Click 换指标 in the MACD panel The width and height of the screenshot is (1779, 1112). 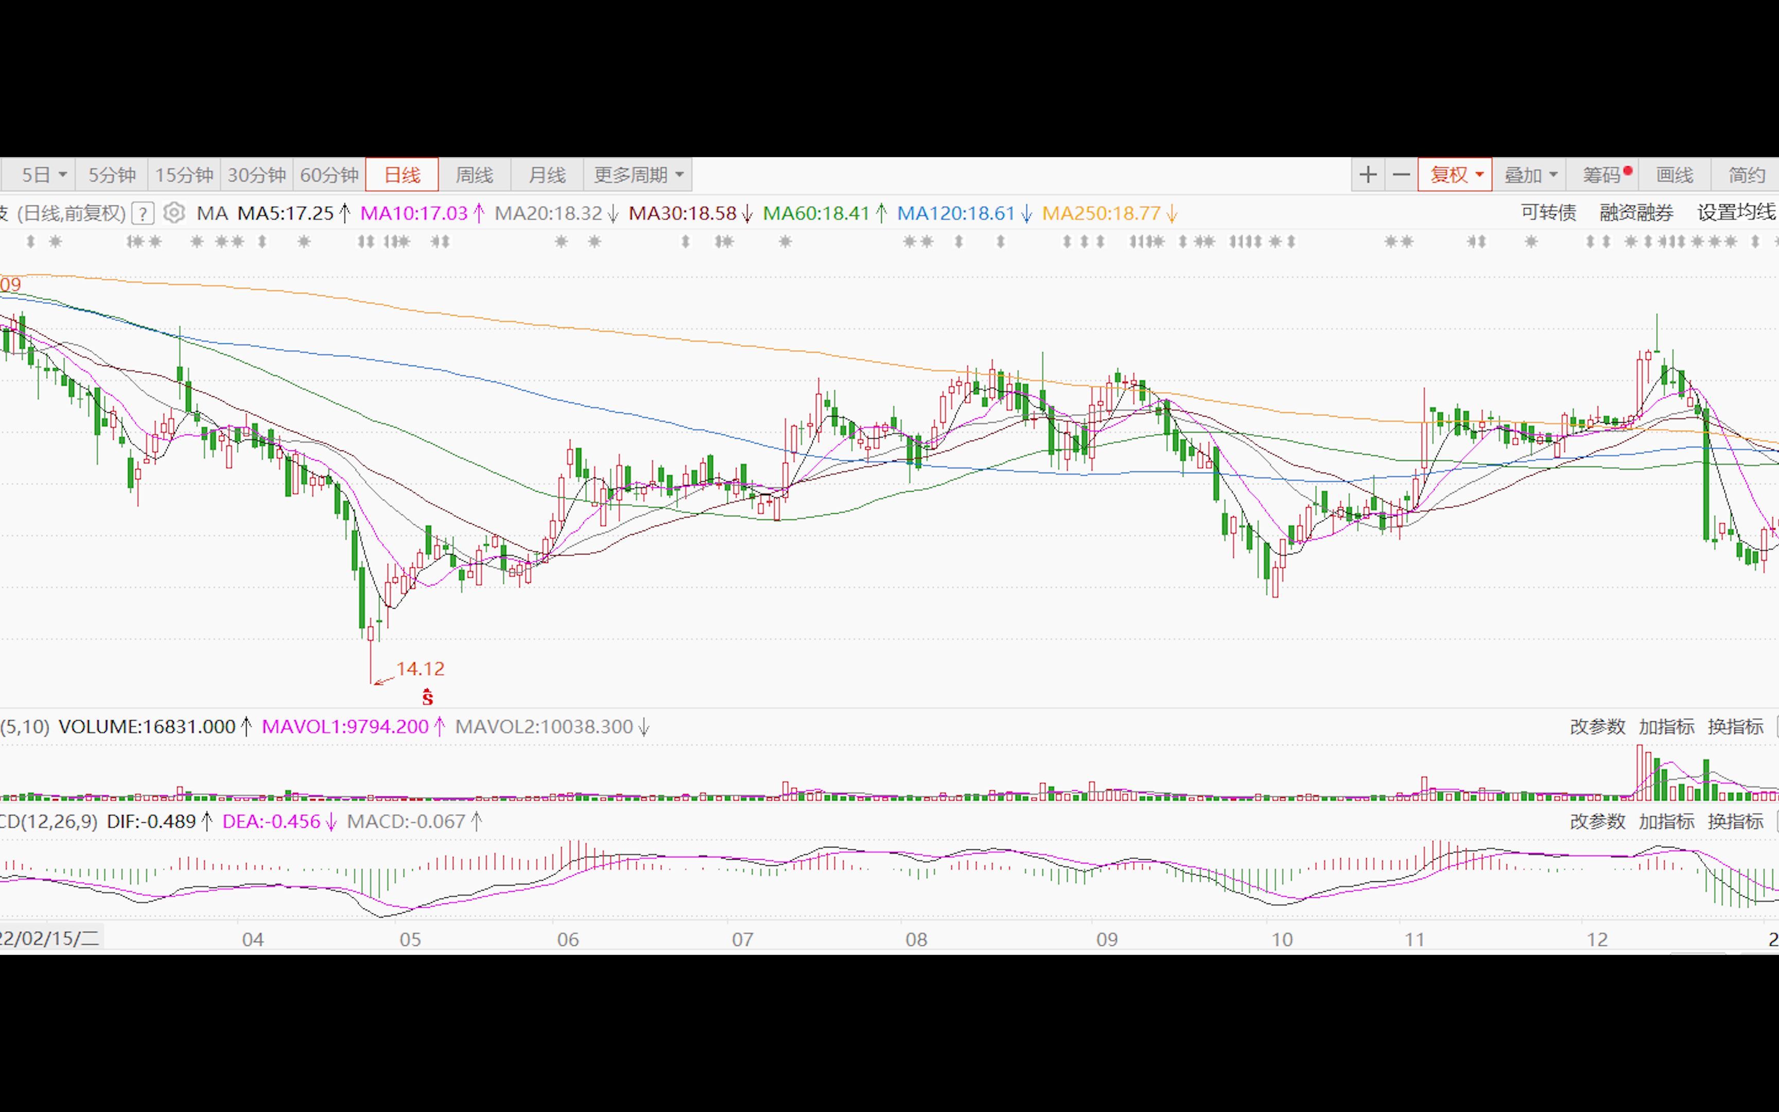click(1735, 822)
